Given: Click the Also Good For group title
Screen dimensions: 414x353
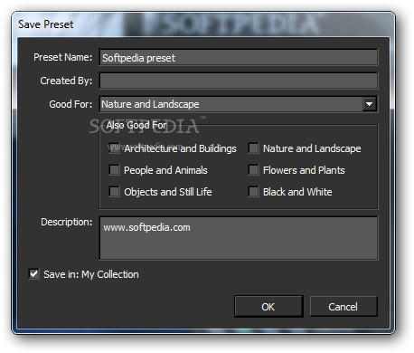Looking at the screenshot, I should pos(136,125).
